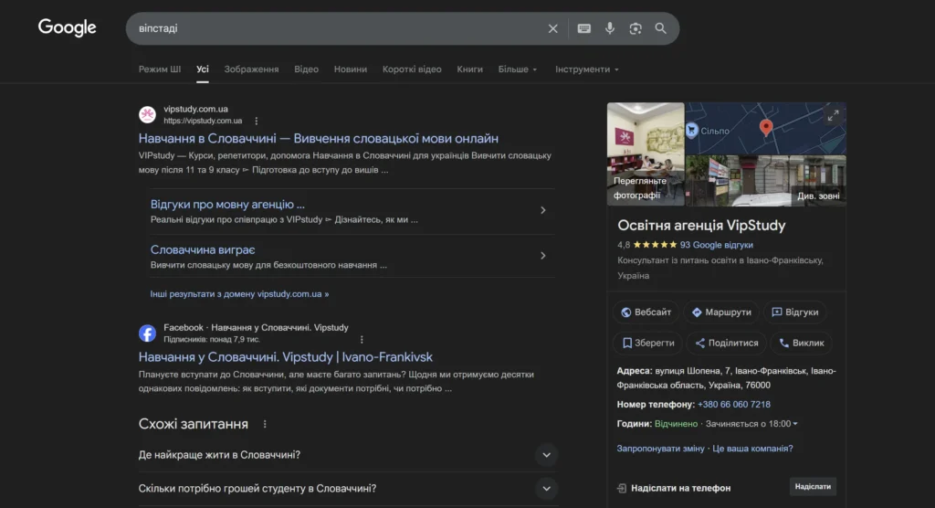Expand the opening hours dropdown arrow

795,424
